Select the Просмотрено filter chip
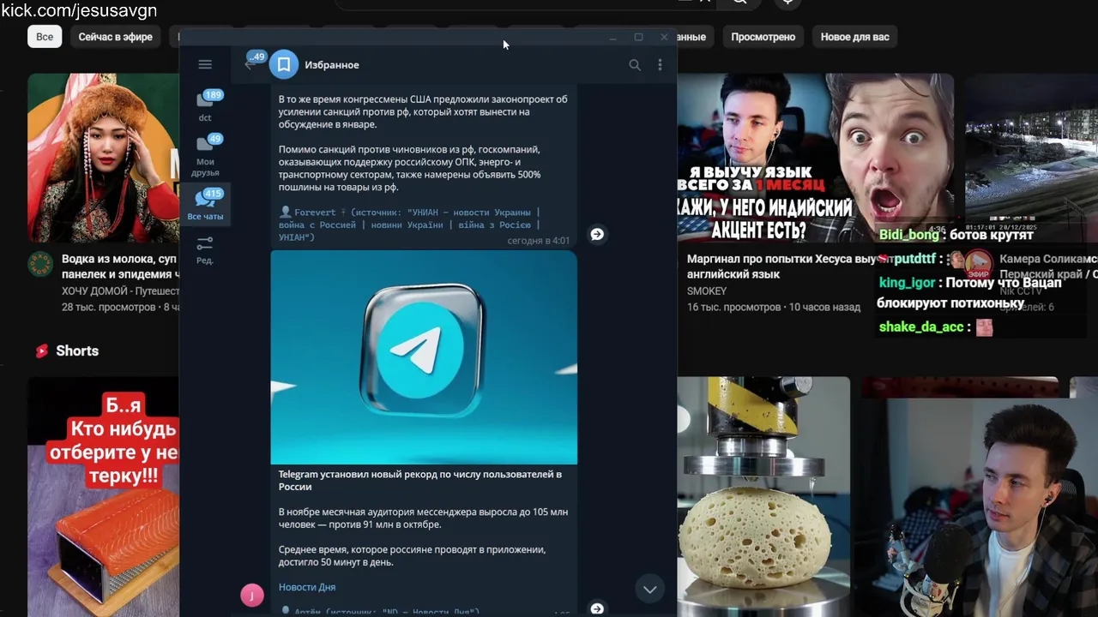1098x617 pixels. [x=763, y=37]
